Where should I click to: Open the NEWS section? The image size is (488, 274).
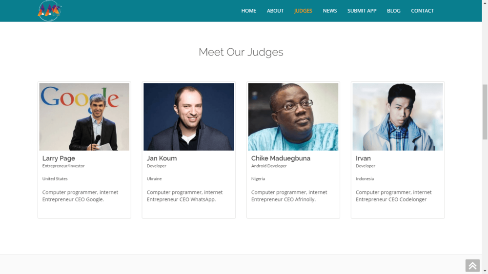coord(330,11)
